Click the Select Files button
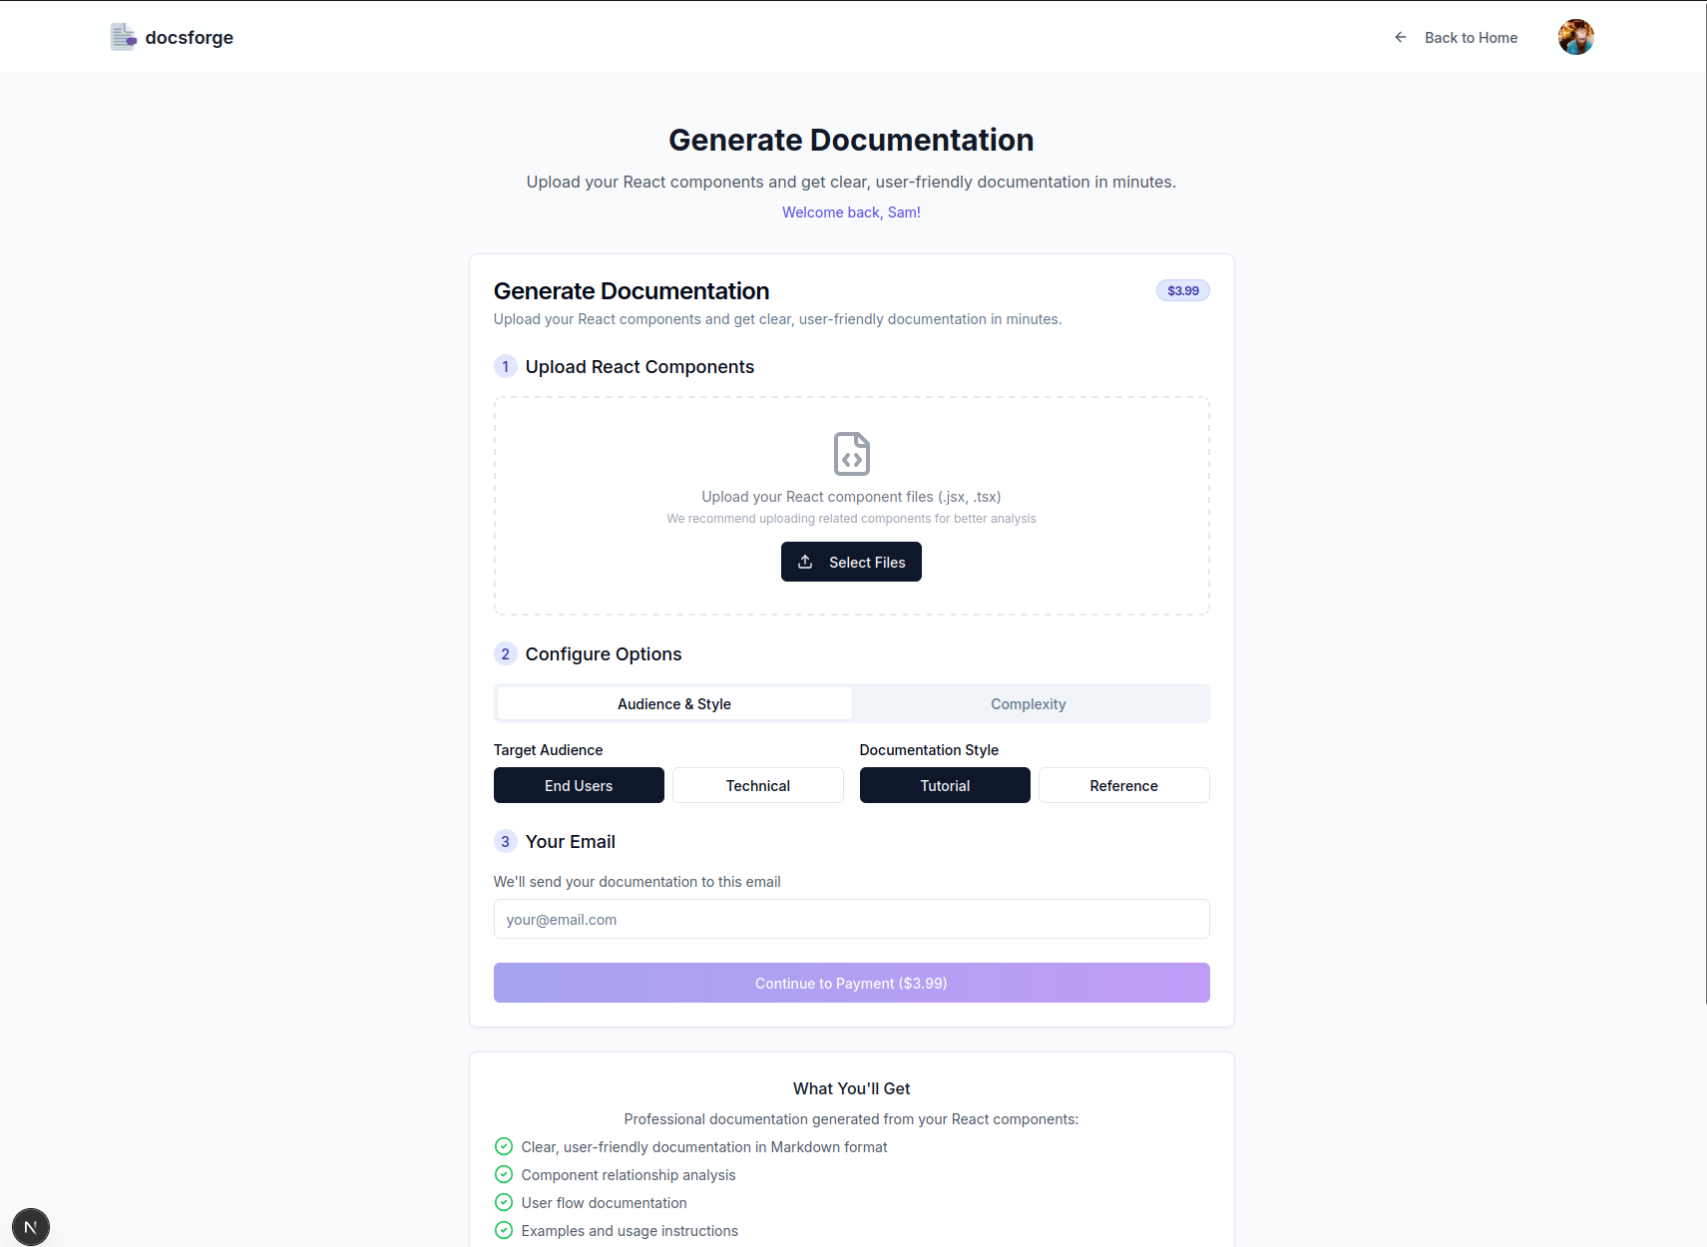The image size is (1707, 1247). pyautogui.click(x=851, y=562)
